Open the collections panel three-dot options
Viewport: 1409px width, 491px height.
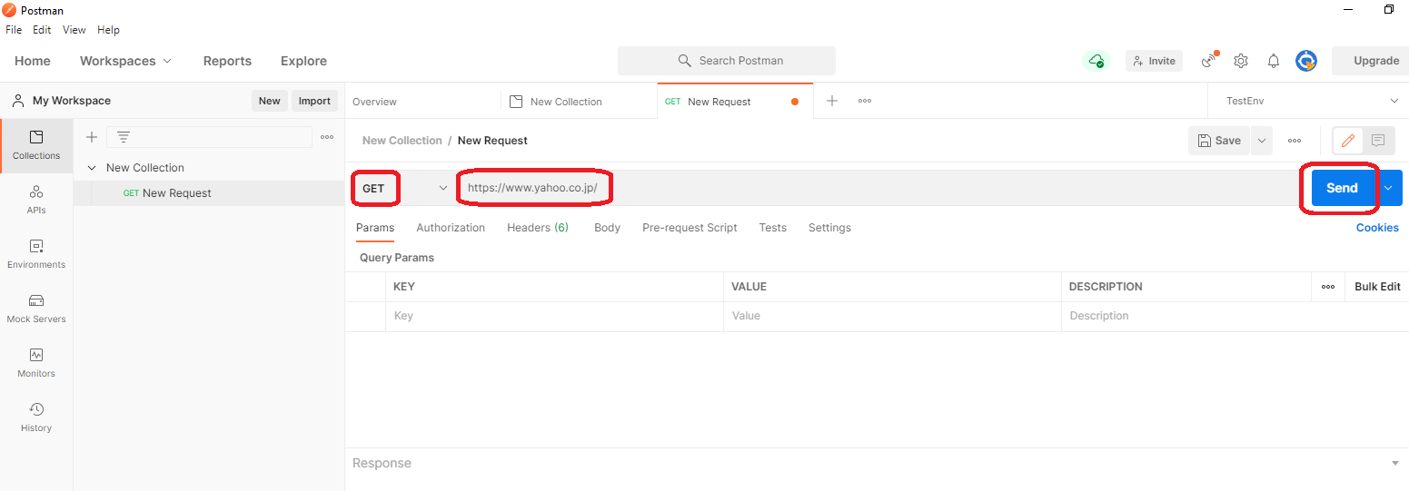click(327, 137)
